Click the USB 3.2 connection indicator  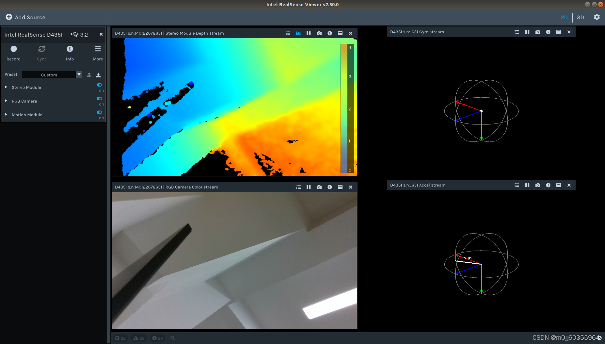[x=79, y=34]
